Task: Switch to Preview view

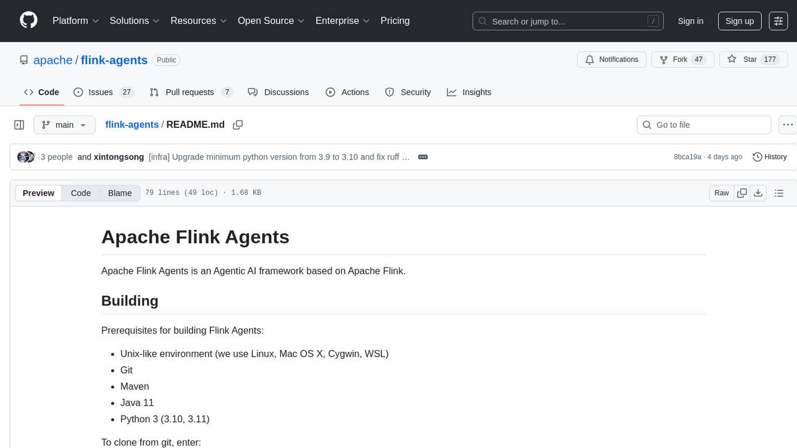Action: [39, 193]
